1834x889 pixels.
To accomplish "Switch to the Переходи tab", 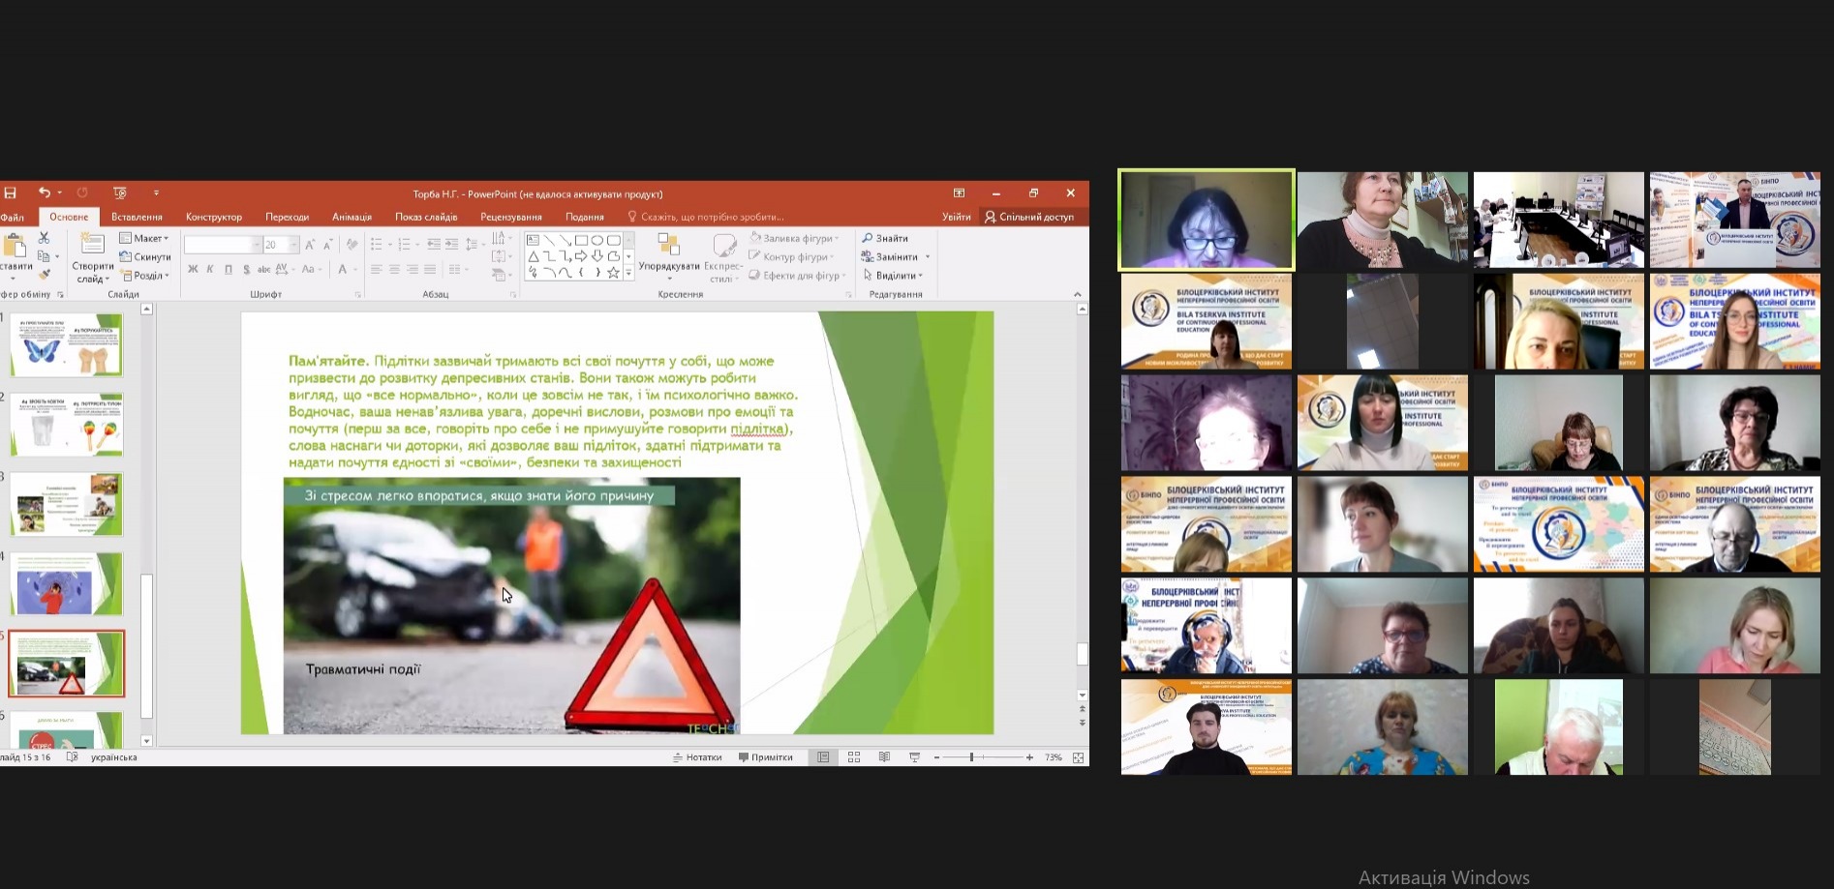I will pos(288,217).
